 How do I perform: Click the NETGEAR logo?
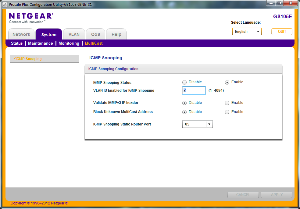[x=31, y=18]
